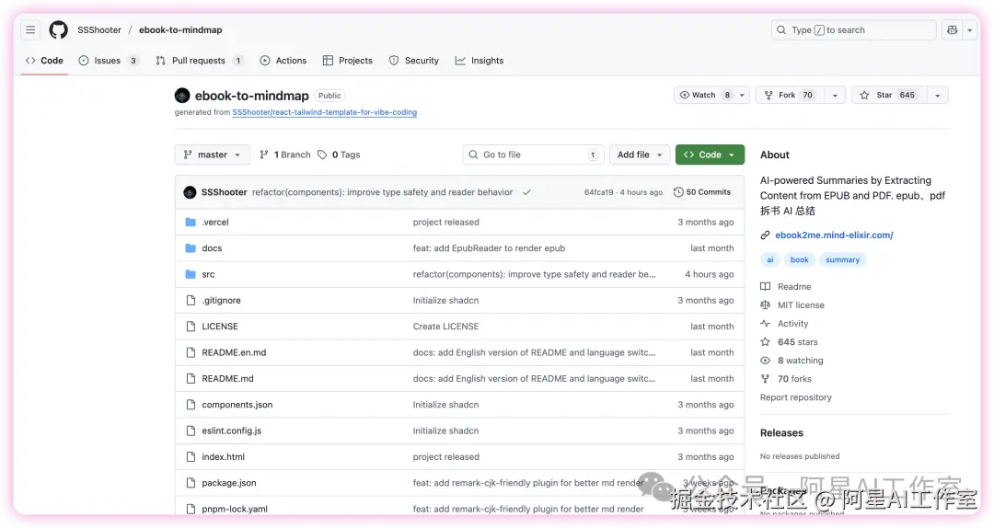Screen dimensions: 994x528
Task: Click the GitHub logo
Action: tap(58, 29)
